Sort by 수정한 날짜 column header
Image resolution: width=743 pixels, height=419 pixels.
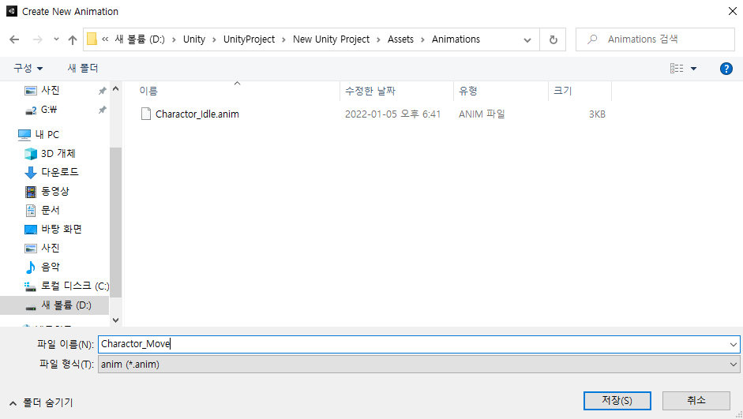370,91
